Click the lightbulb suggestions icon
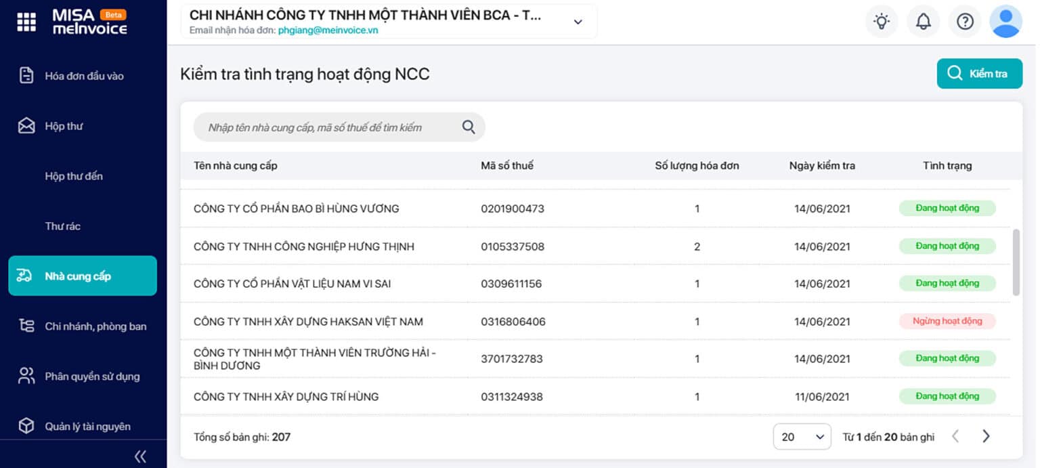 click(x=881, y=22)
